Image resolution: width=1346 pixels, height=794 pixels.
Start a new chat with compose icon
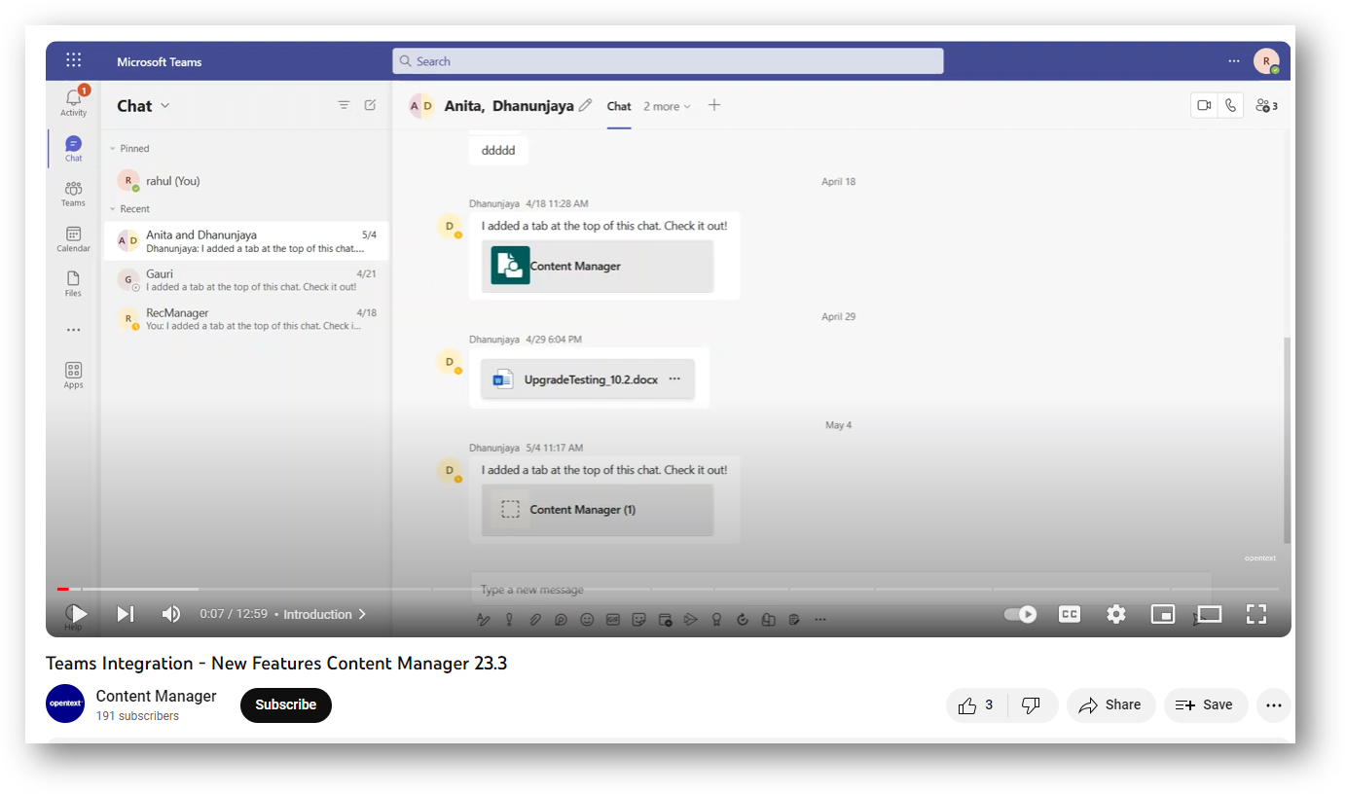pos(370,105)
